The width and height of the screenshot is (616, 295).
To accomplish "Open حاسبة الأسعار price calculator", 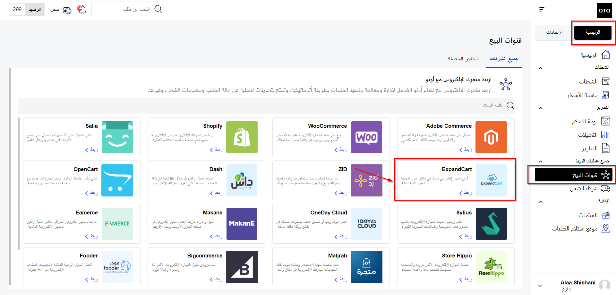I will (x=588, y=95).
